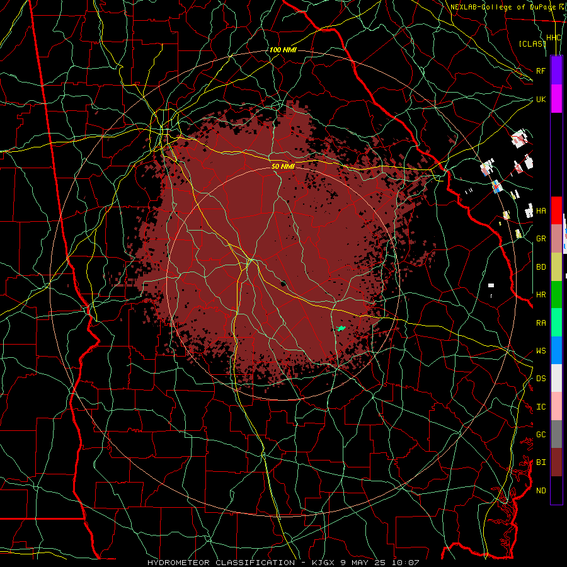567x567 pixels.
Task: Click the BI legend label
Action: (541, 462)
